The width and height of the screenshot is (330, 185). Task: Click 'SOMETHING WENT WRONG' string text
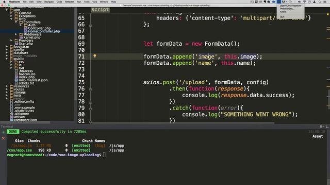point(256,115)
